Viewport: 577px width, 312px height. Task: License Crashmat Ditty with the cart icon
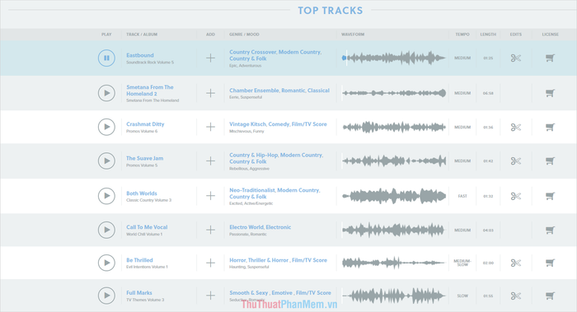(x=550, y=127)
